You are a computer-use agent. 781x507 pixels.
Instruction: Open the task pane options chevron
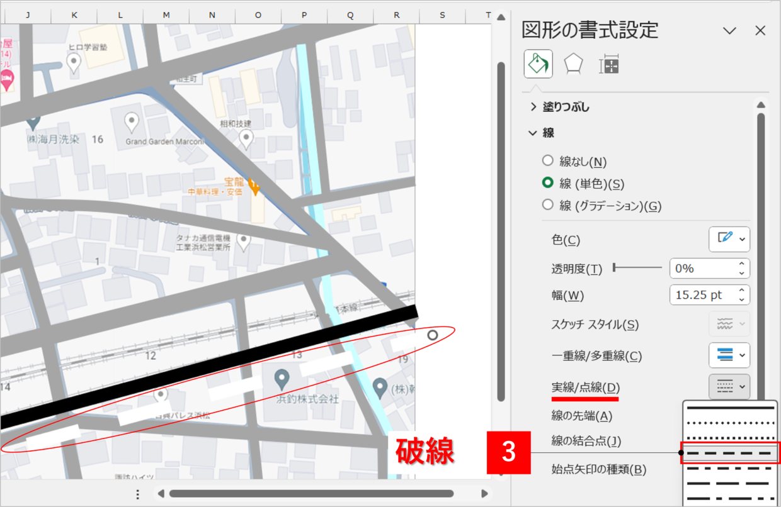729,30
